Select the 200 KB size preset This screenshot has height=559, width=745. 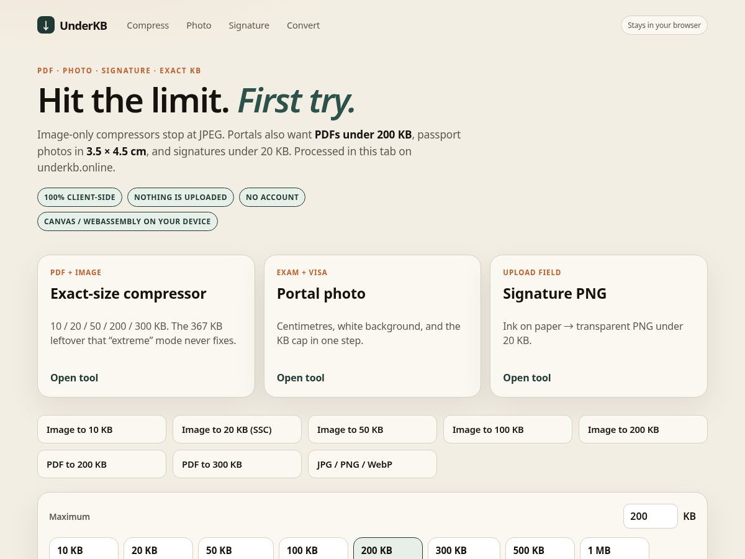pos(388,549)
